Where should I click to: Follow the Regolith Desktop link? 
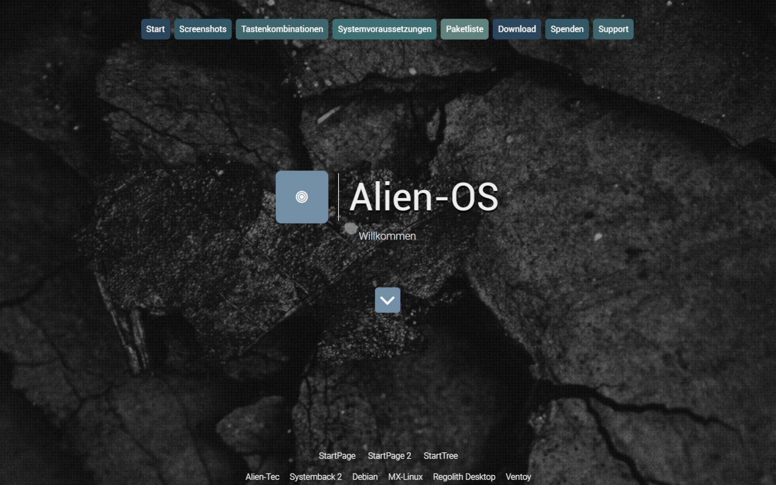(464, 477)
